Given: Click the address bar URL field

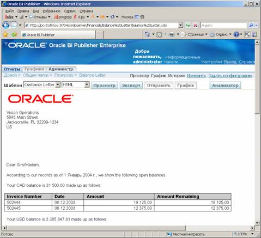Looking at the screenshot, I should pos(102,25).
